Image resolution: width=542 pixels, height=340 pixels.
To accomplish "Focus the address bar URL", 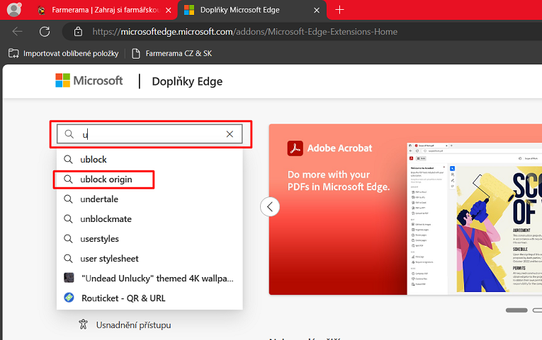I will [244, 32].
